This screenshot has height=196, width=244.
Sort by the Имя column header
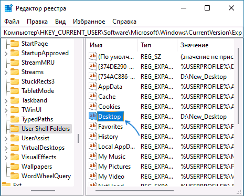112,45
